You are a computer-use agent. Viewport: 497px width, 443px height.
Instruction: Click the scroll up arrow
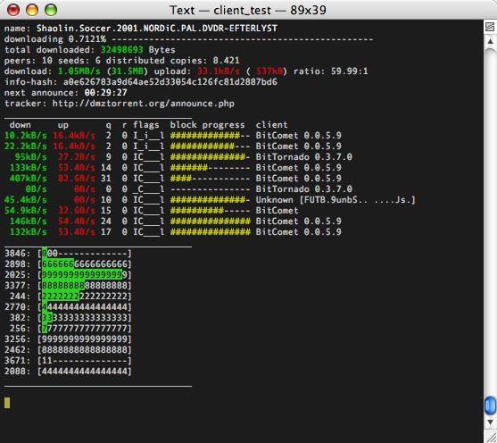pyautogui.click(x=490, y=41)
